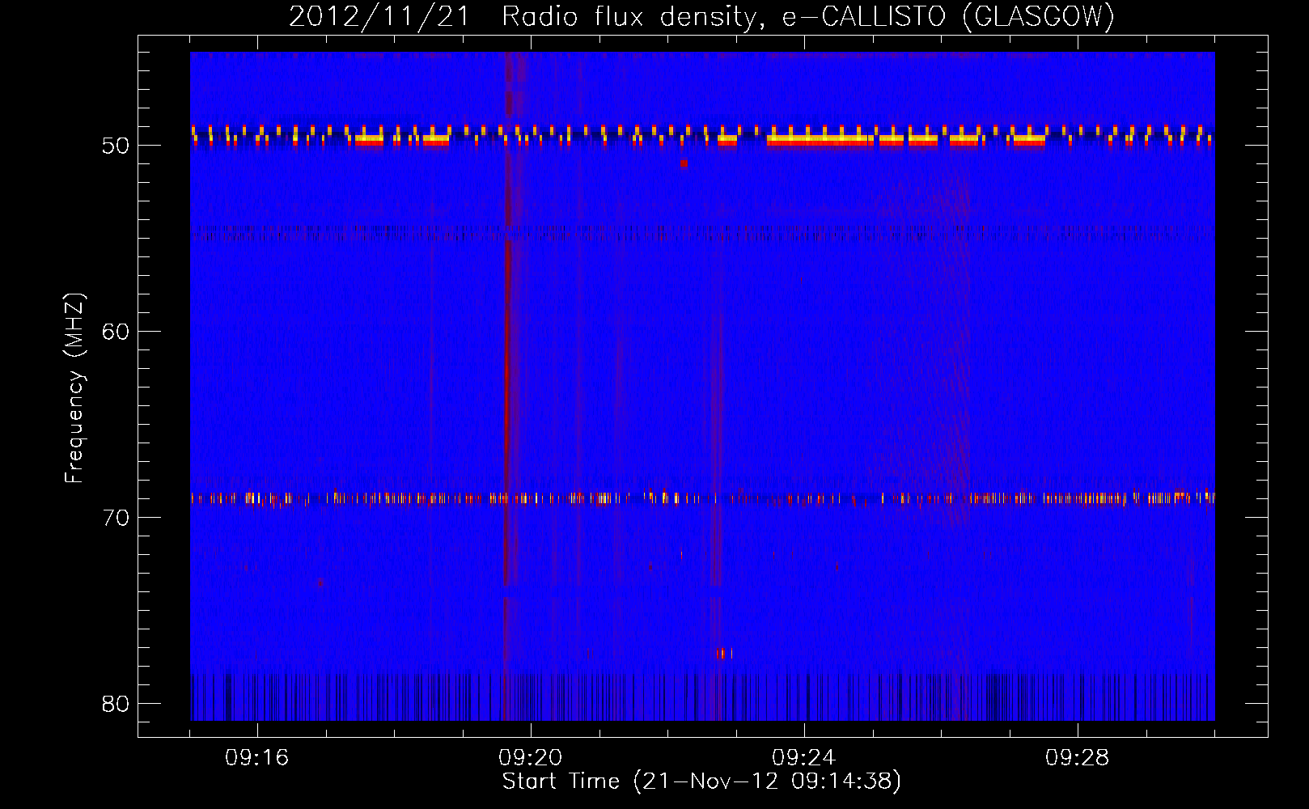Click the bright red vertical burst near 09:19:40
The width and height of the screenshot is (1309, 809).
pyautogui.click(x=507, y=388)
